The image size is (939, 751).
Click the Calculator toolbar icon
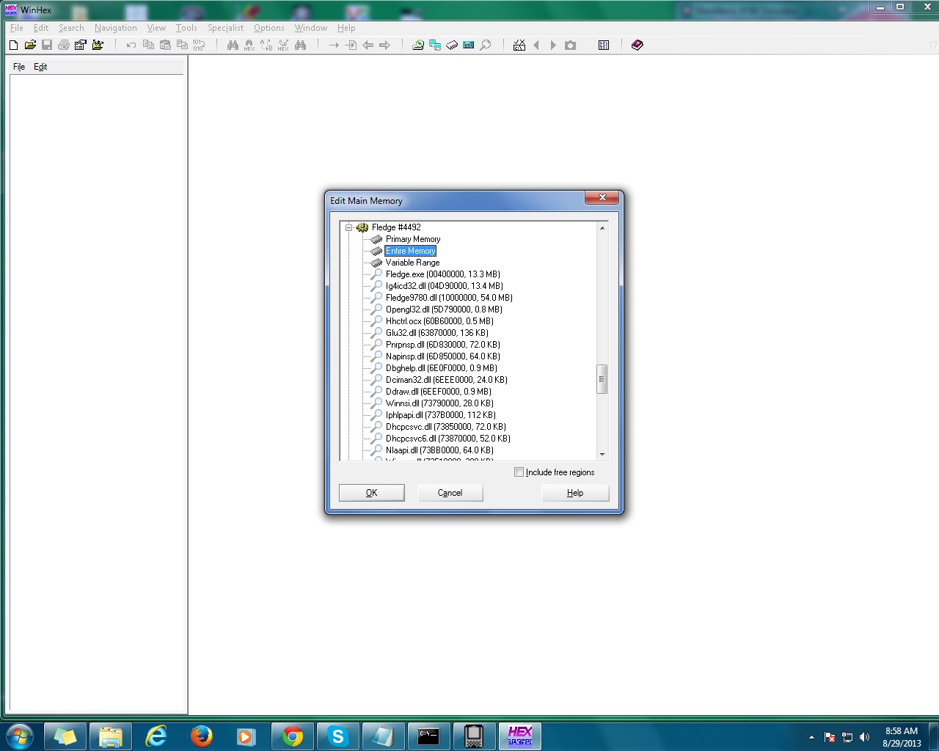[x=469, y=45]
